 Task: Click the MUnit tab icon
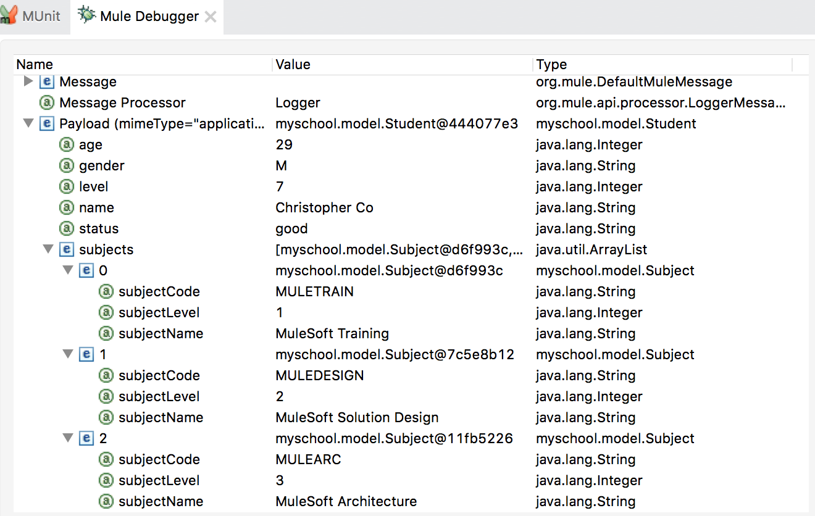tap(9, 15)
